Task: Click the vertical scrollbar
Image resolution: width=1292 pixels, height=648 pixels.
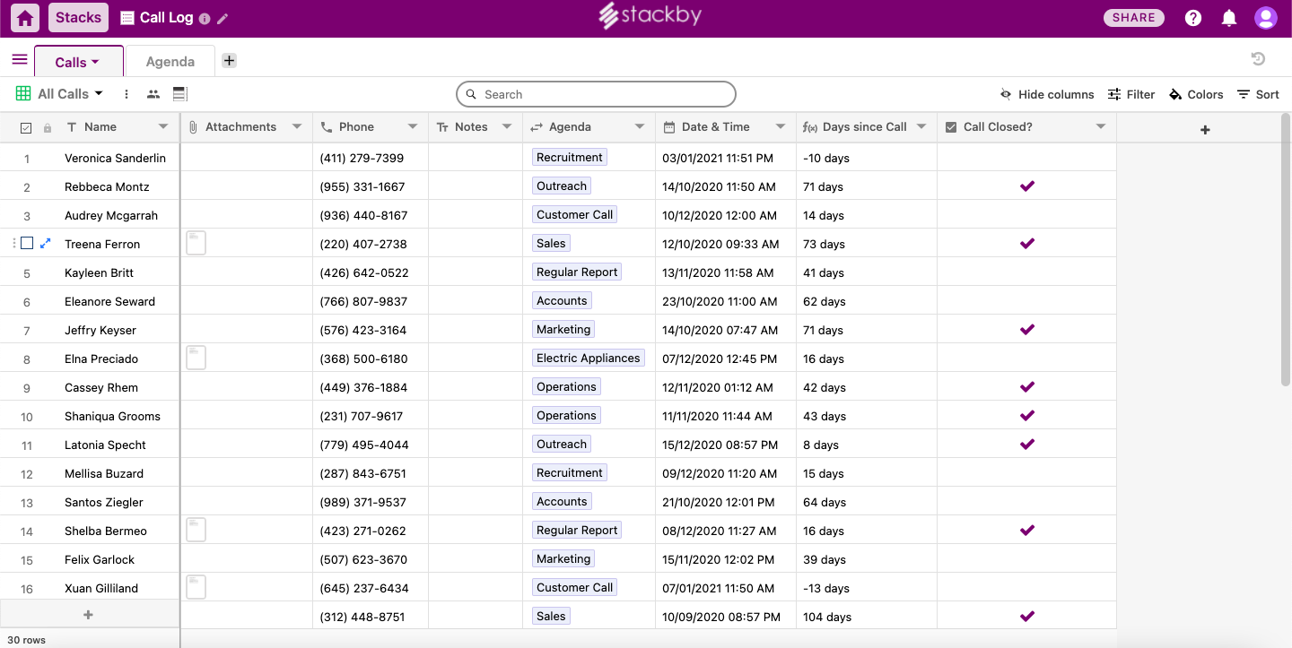Action: (1286, 251)
